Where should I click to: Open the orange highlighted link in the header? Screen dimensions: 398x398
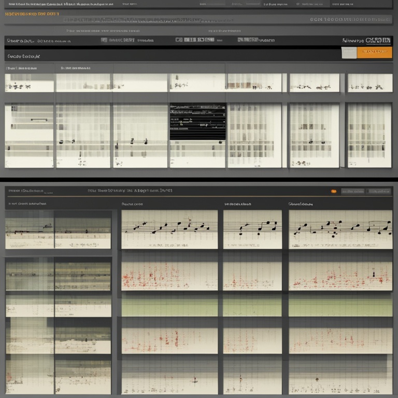pyautogui.click(x=31, y=13)
